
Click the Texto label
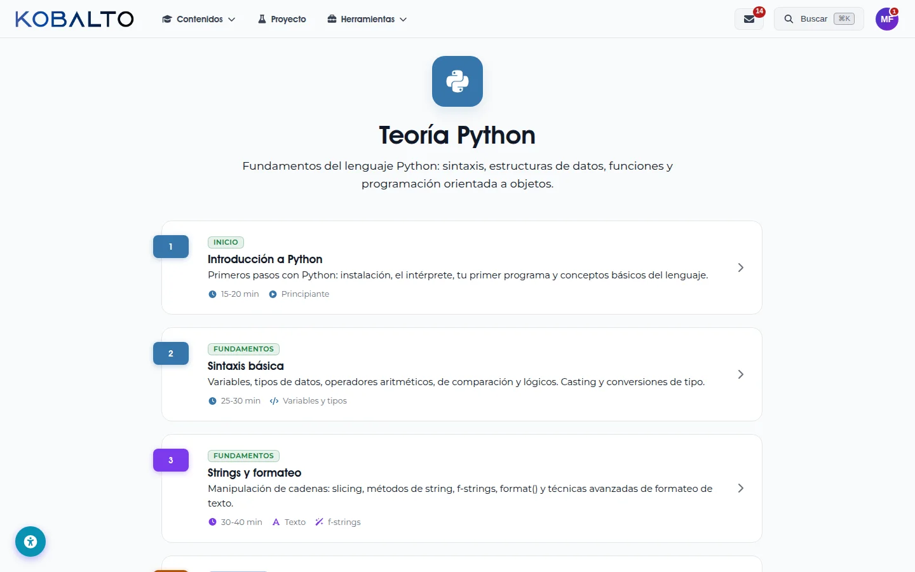(295, 522)
